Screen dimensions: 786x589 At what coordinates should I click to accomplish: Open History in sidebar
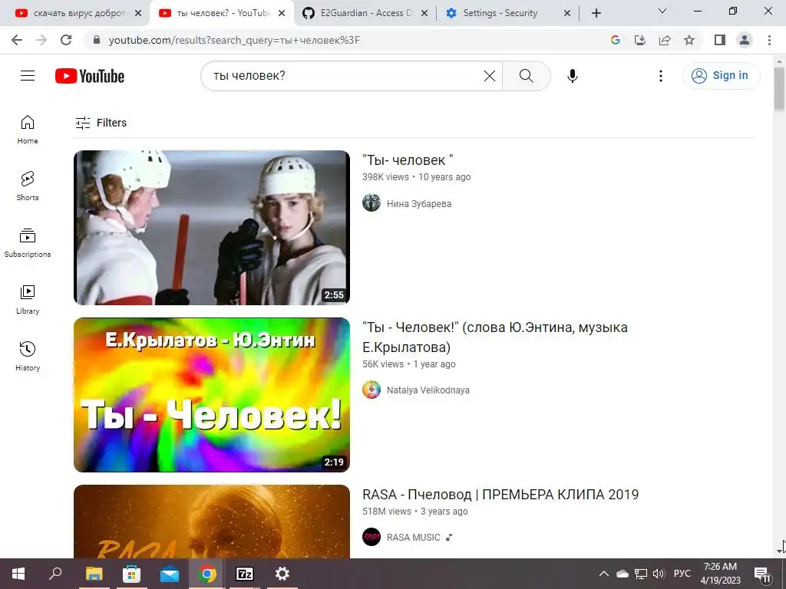28,356
